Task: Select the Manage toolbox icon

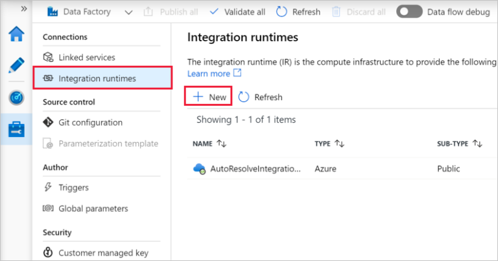Action: click(16, 129)
